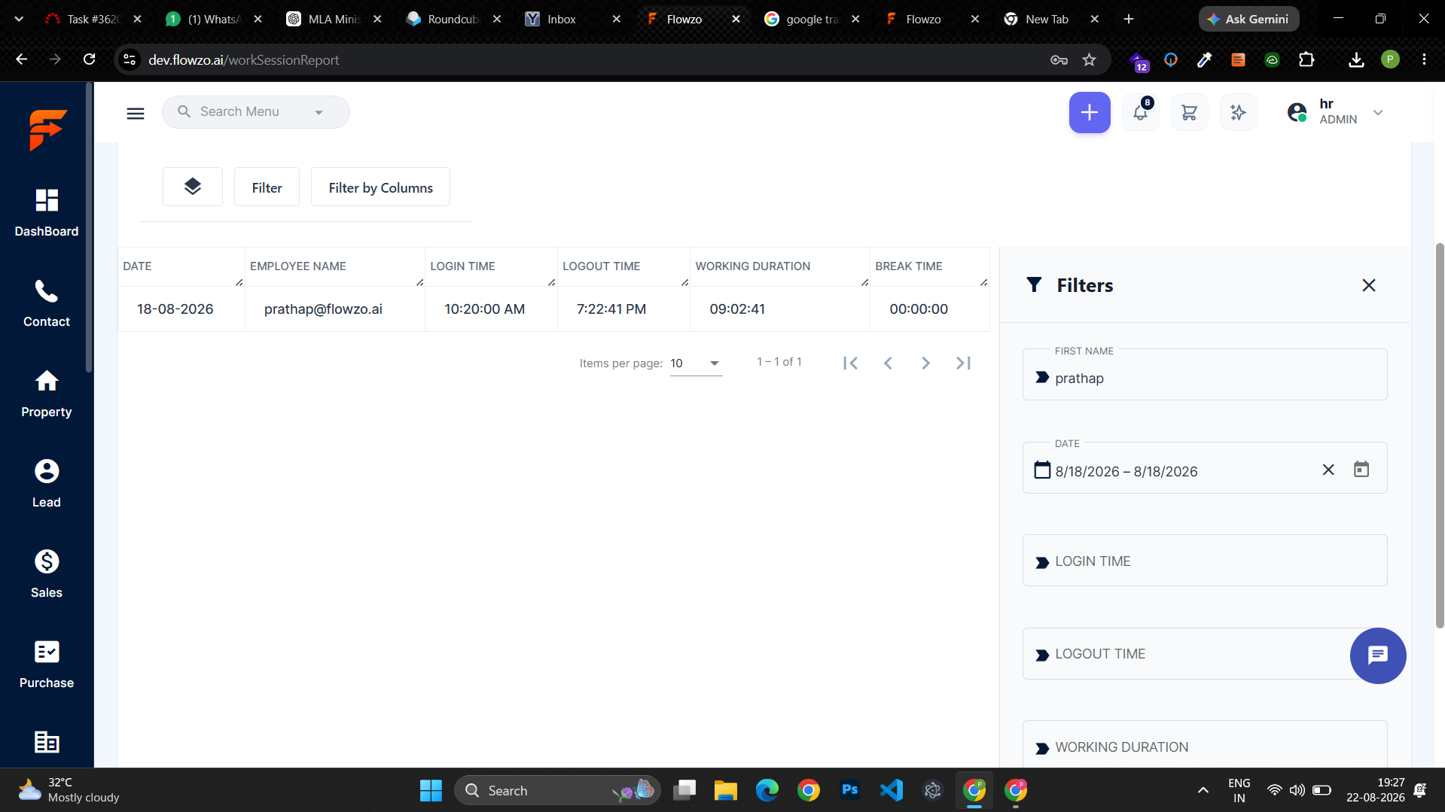Go to first page of table

(x=850, y=363)
